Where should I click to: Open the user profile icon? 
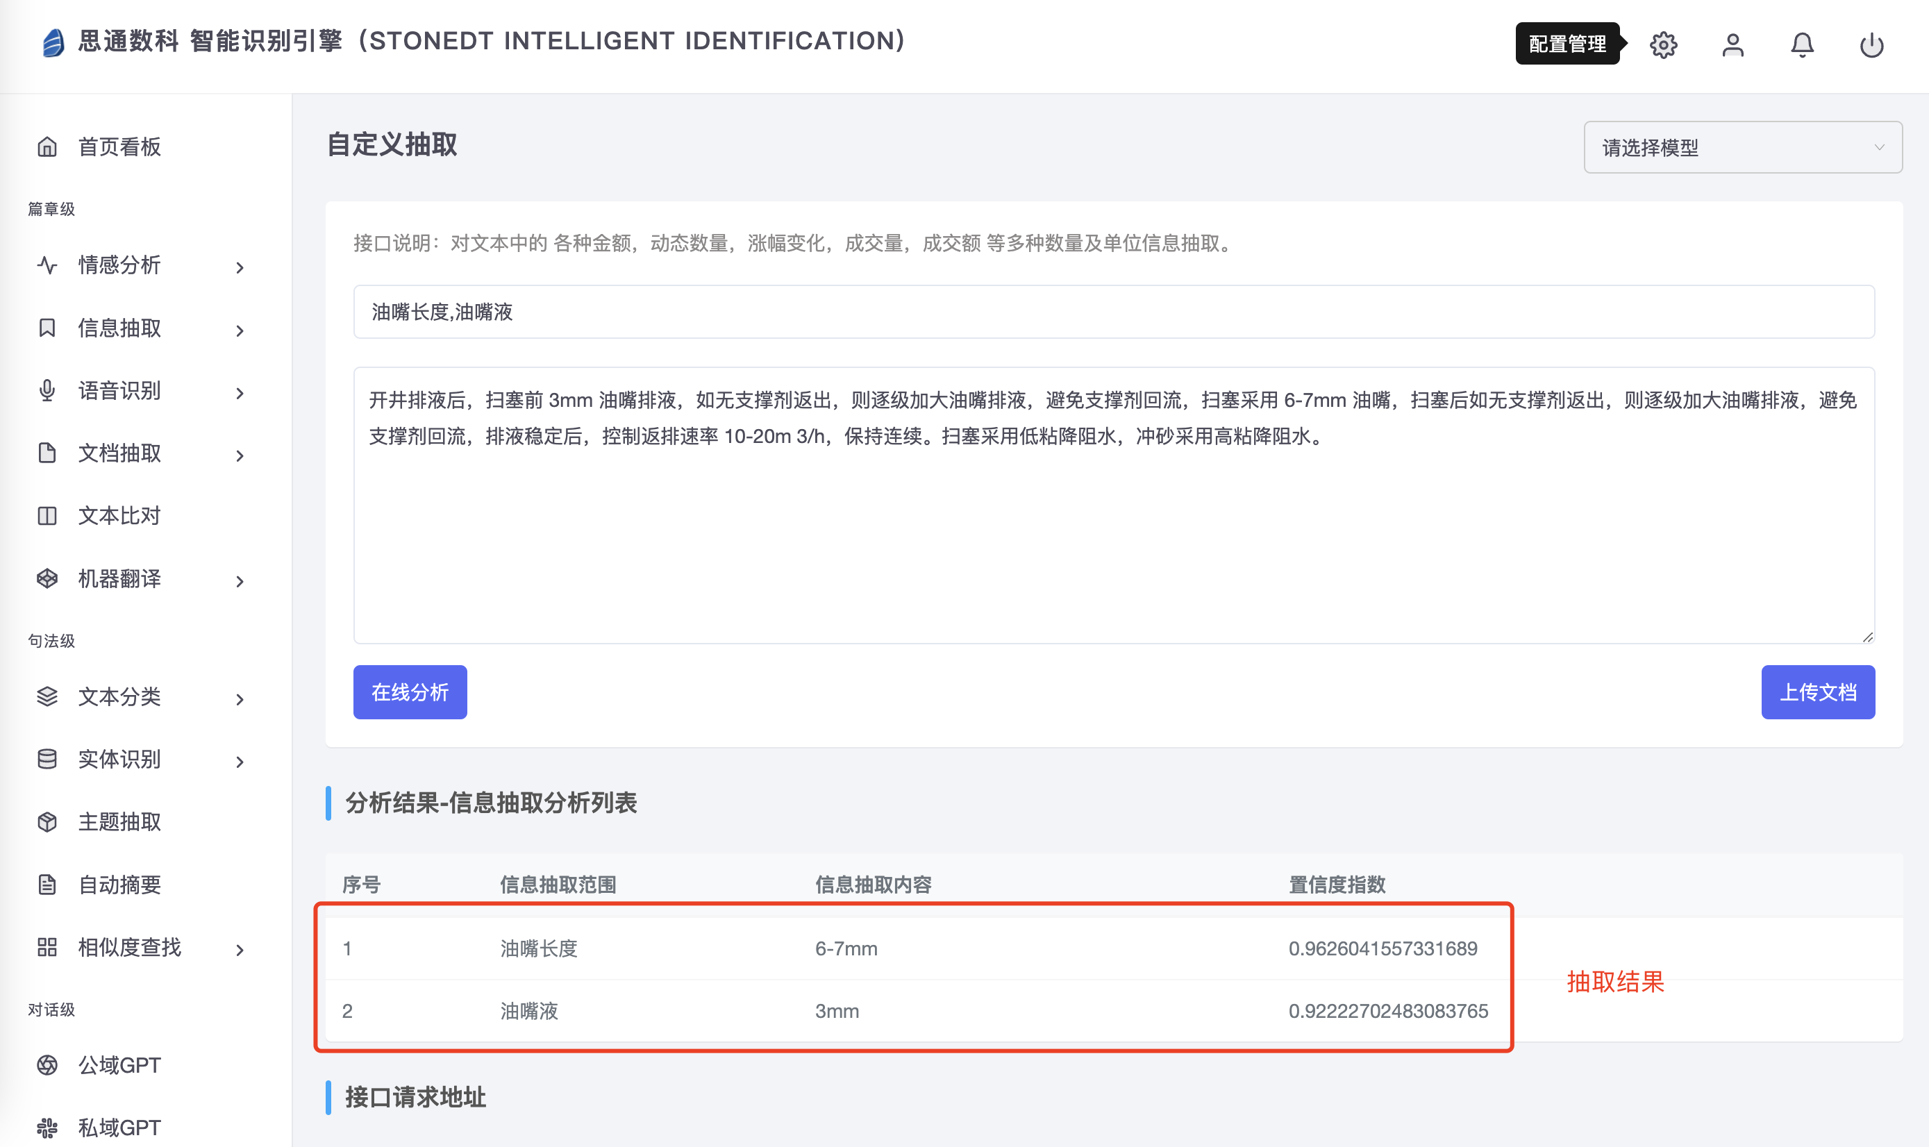coord(1732,45)
